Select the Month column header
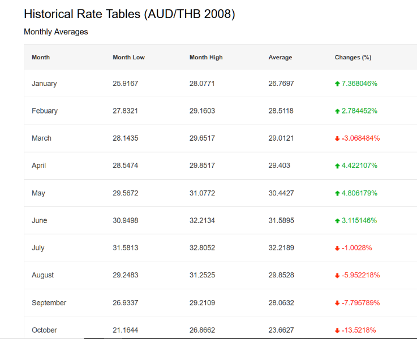Screen dimensions: 417x339 41,57
